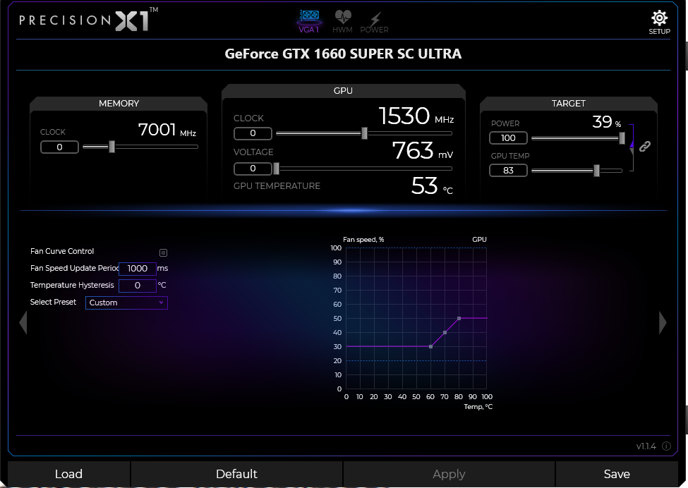The width and height of the screenshot is (688, 488).
Task: Switch to the VGA 1 tab
Action: click(x=309, y=22)
